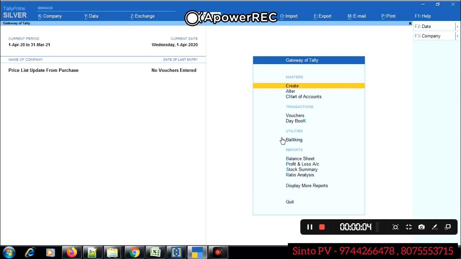
Task: Open Chart of Accounts
Action: pos(304,97)
